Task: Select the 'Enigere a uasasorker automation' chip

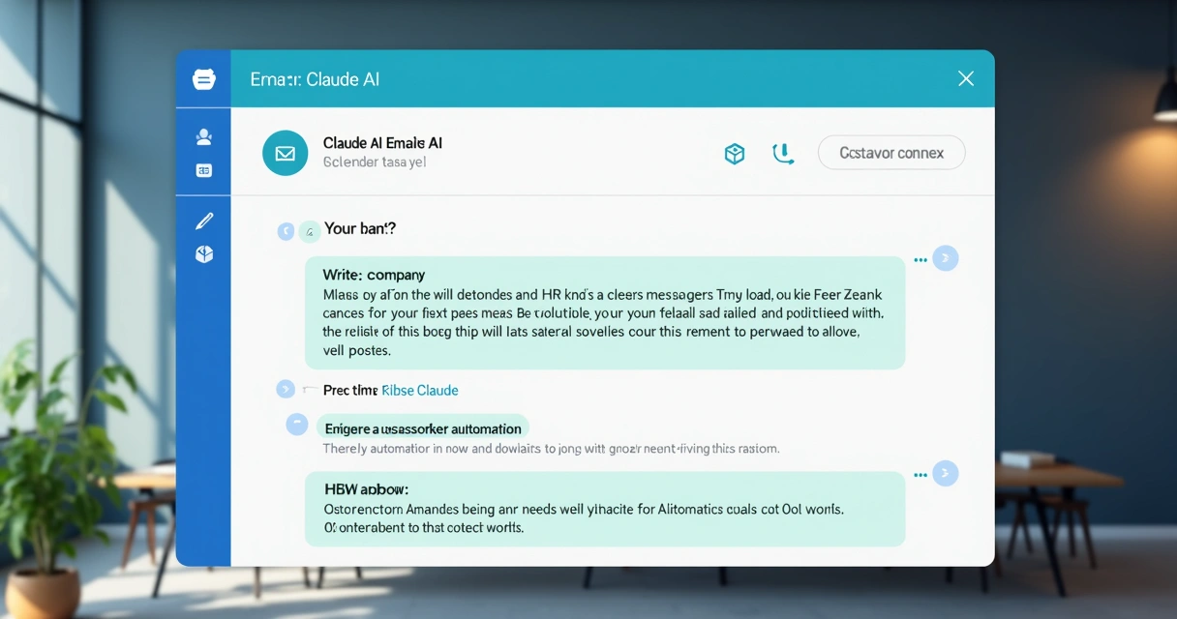Action: 423,427
